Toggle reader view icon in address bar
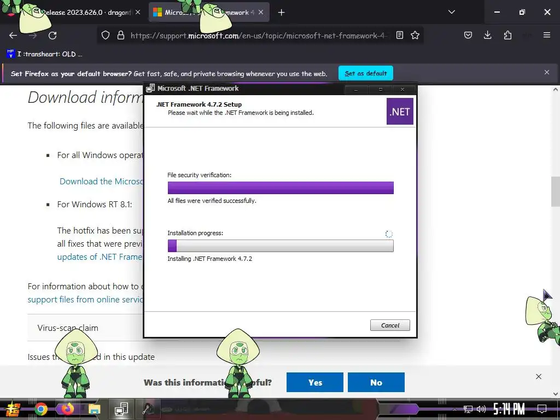Screen dimensions: 560x420 [x=400, y=36]
